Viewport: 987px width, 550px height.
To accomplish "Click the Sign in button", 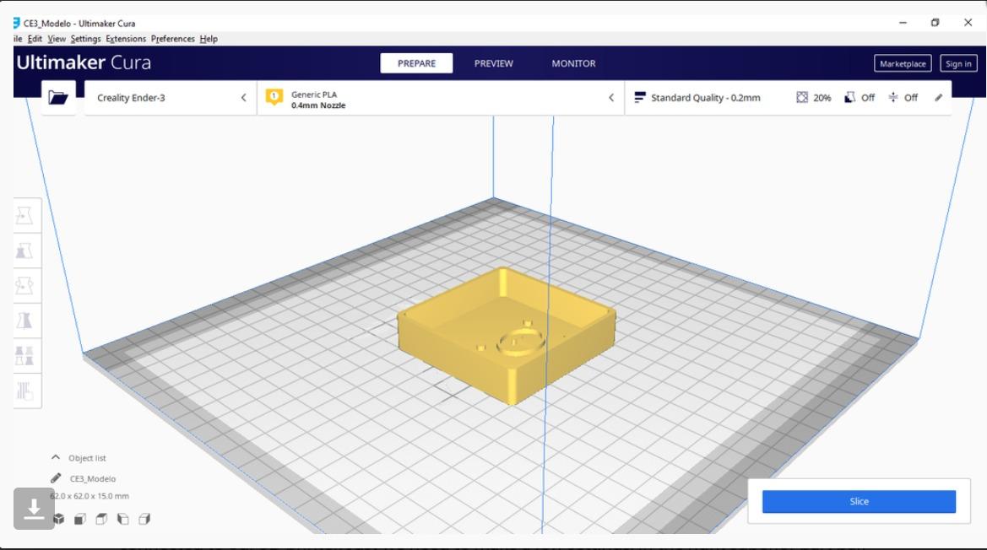I will [958, 63].
